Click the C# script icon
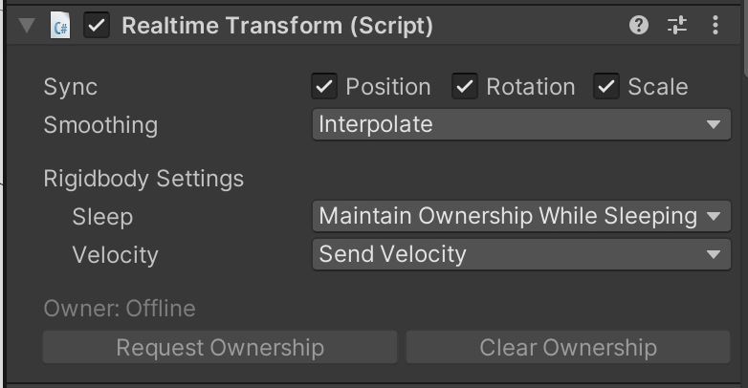The width and height of the screenshot is (748, 388). coord(60,26)
